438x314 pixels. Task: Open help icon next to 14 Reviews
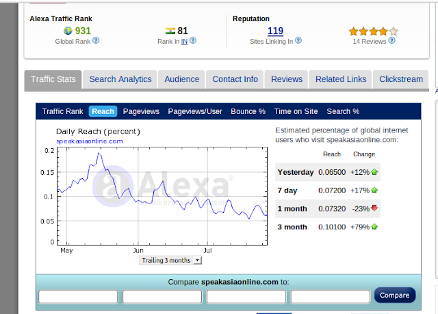392,41
